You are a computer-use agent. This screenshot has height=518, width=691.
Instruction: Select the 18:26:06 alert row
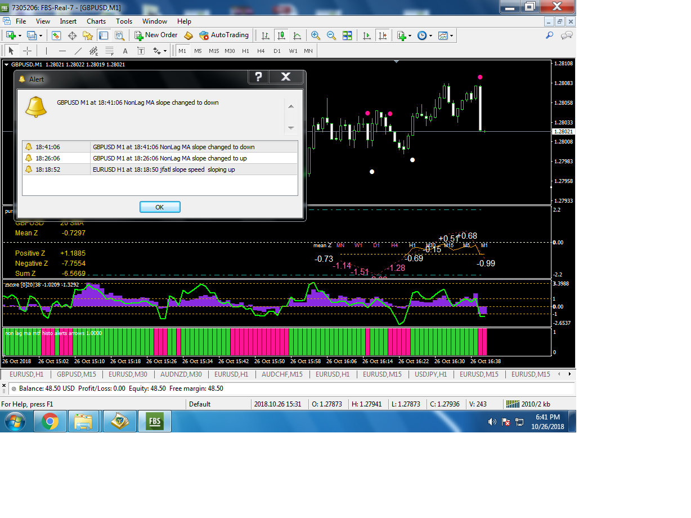[x=160, y=158]
